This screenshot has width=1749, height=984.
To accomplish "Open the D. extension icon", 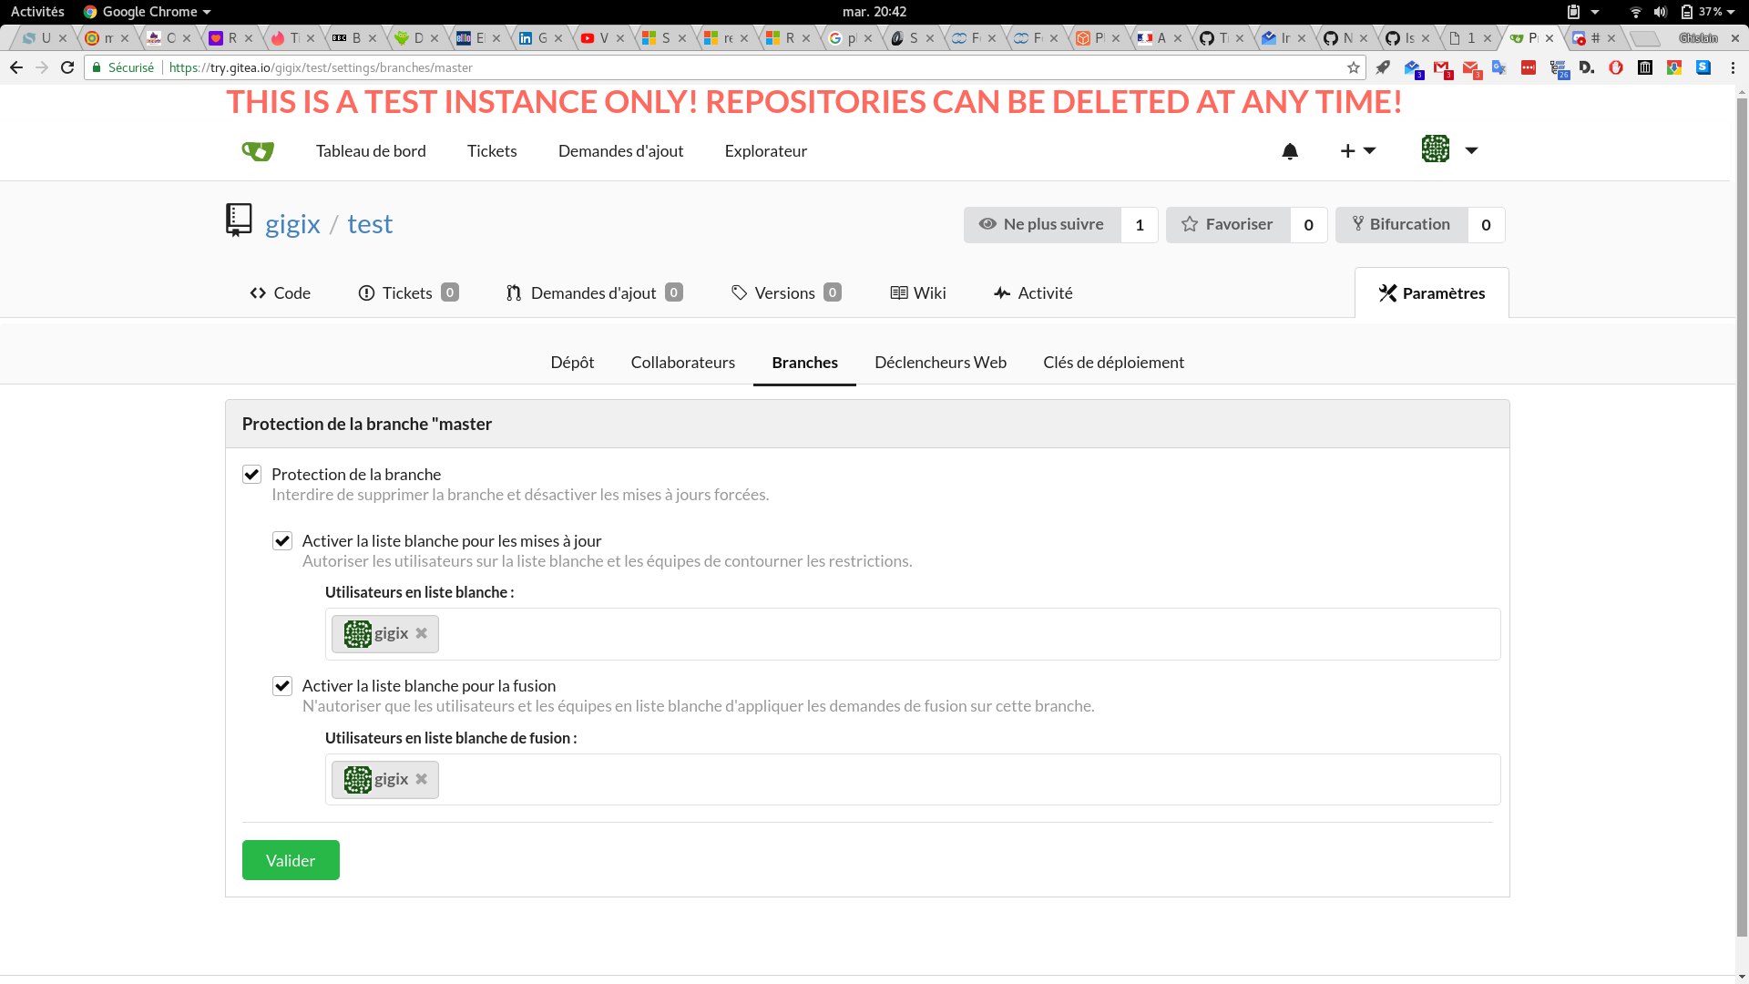I will [x=1587, y=67].
